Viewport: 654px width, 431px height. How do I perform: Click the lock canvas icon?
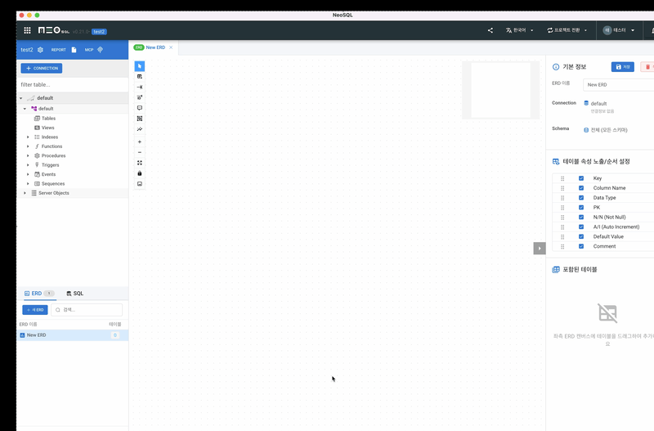click(140, 173)
